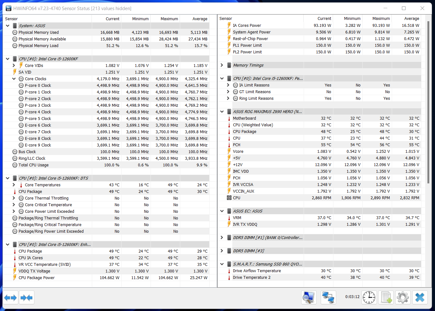Screen dimensions: 435x311
Task: Click right pane Average column header
Action: (x=407, y=19)
